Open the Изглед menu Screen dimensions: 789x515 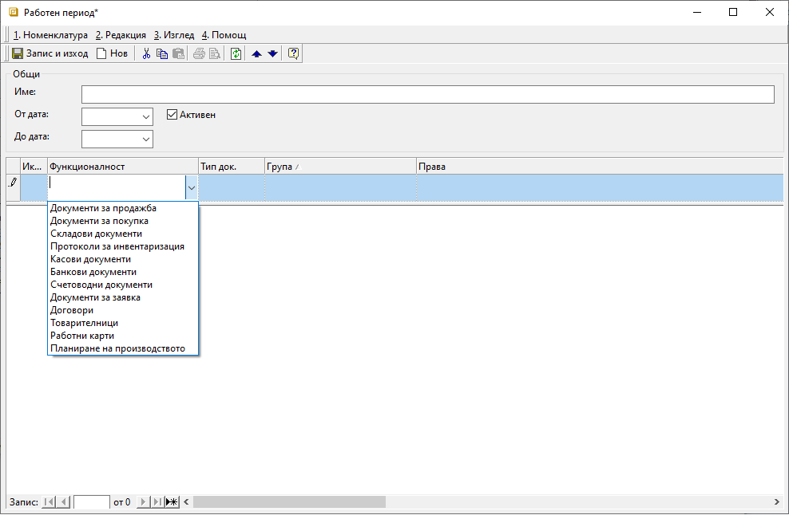point(173,35)
